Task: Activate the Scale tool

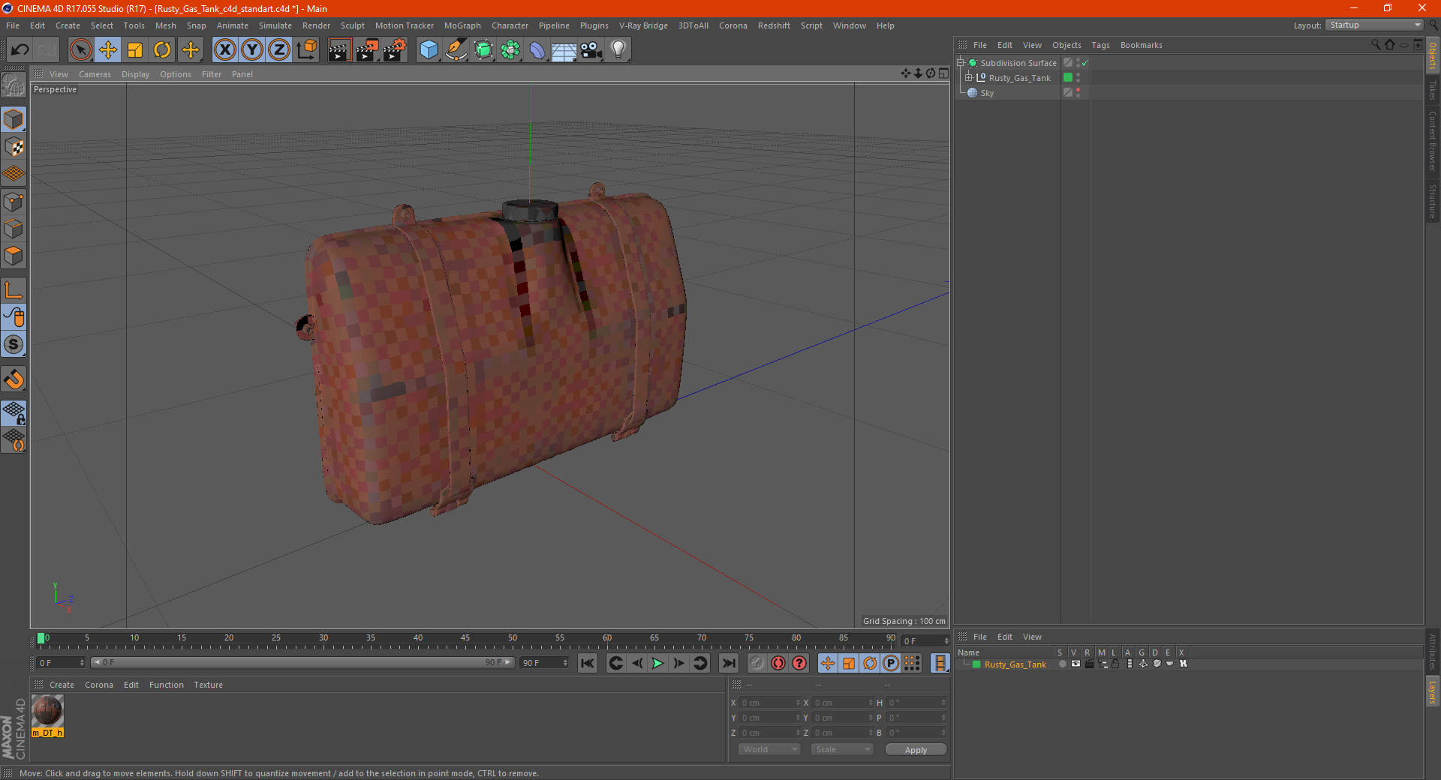Action: click(135, 50)
